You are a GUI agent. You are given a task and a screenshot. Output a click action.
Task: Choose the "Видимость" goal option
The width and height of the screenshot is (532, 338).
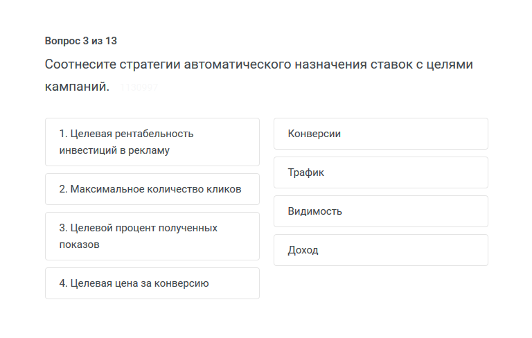tap(380, 211)
